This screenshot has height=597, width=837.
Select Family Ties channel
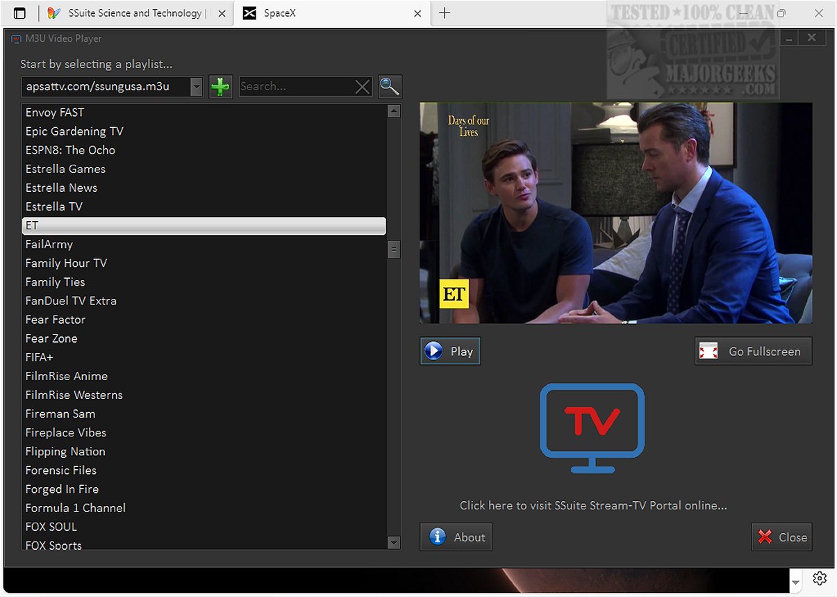(x=204, y=282)
